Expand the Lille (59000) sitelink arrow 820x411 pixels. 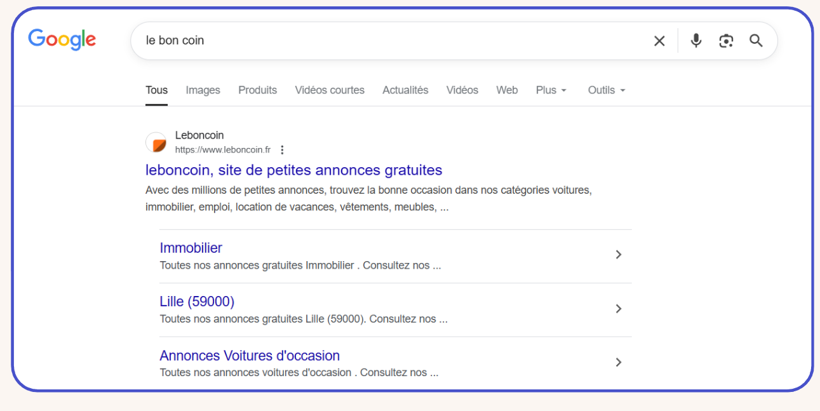pyautogui.click(x=618, y=308)
